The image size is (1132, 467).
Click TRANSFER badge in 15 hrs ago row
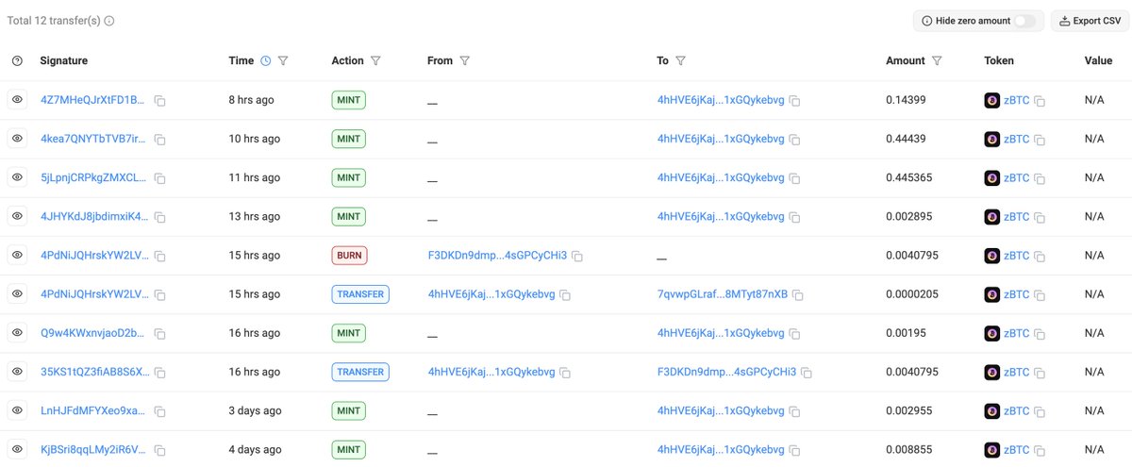point(360,294)
